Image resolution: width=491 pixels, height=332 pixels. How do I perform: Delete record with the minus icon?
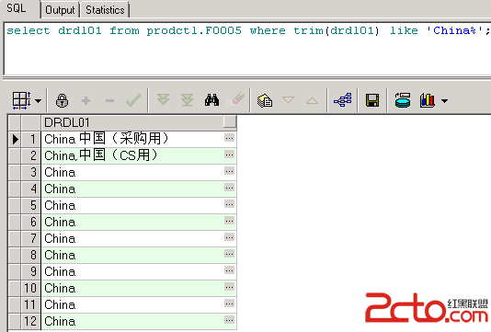[109, 100]
